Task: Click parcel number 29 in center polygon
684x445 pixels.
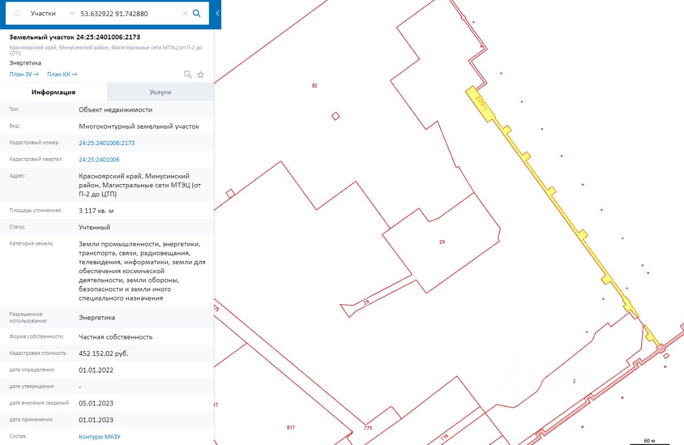Action: click(442, 242)
